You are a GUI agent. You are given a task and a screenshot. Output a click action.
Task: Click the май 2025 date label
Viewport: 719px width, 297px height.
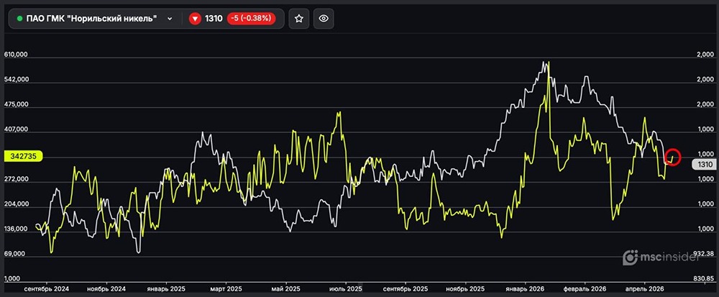coord(285,289)
